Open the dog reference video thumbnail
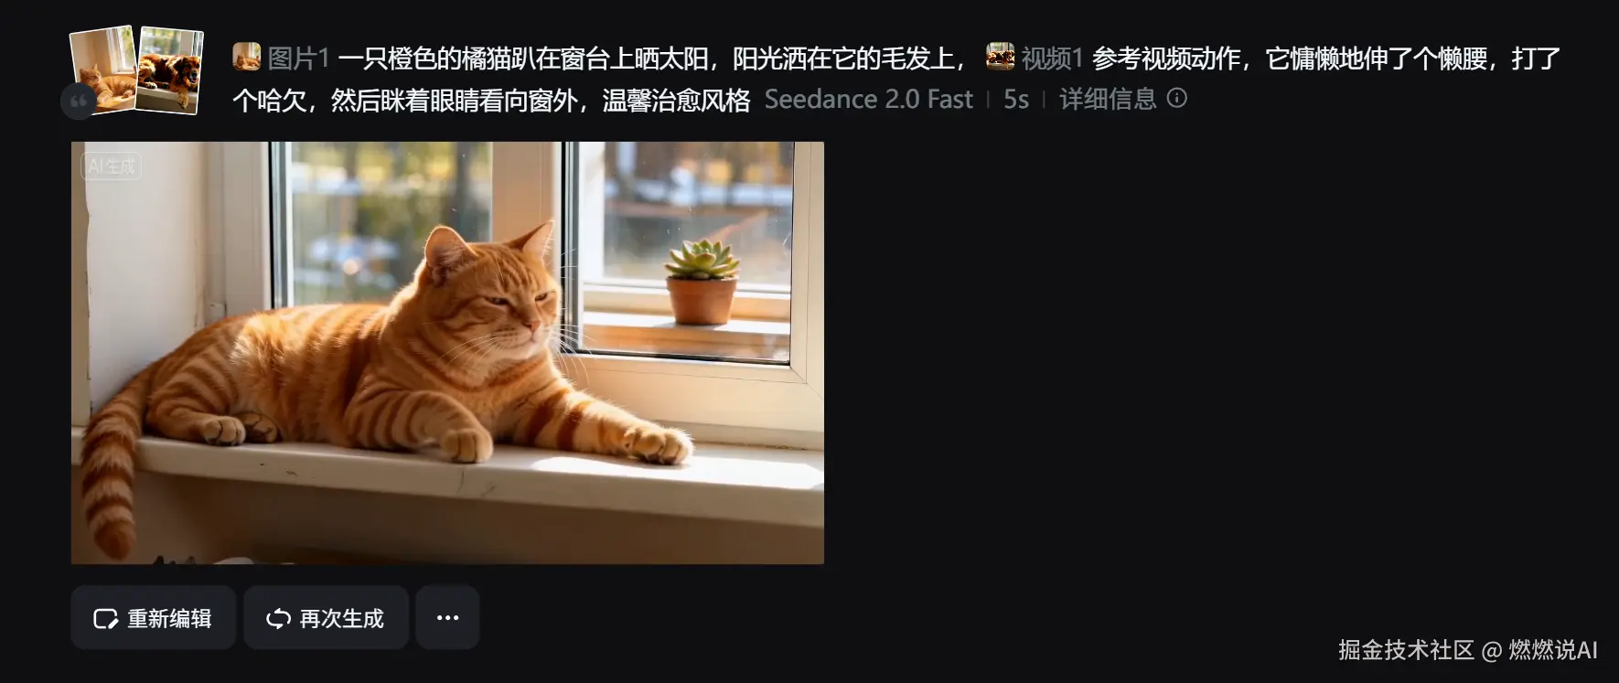Screen dimensions: 1619x683 [171, 70]
